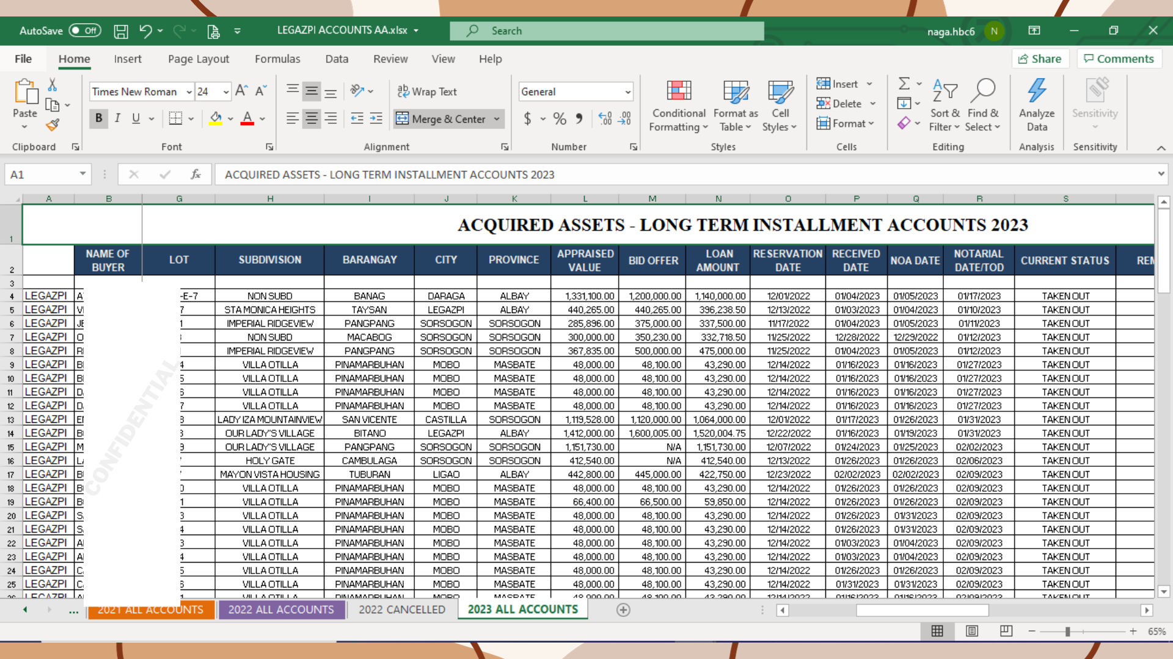This screenshot has height=659, width=1173.
Task: Apply Percent Style format
Action: 560,118
